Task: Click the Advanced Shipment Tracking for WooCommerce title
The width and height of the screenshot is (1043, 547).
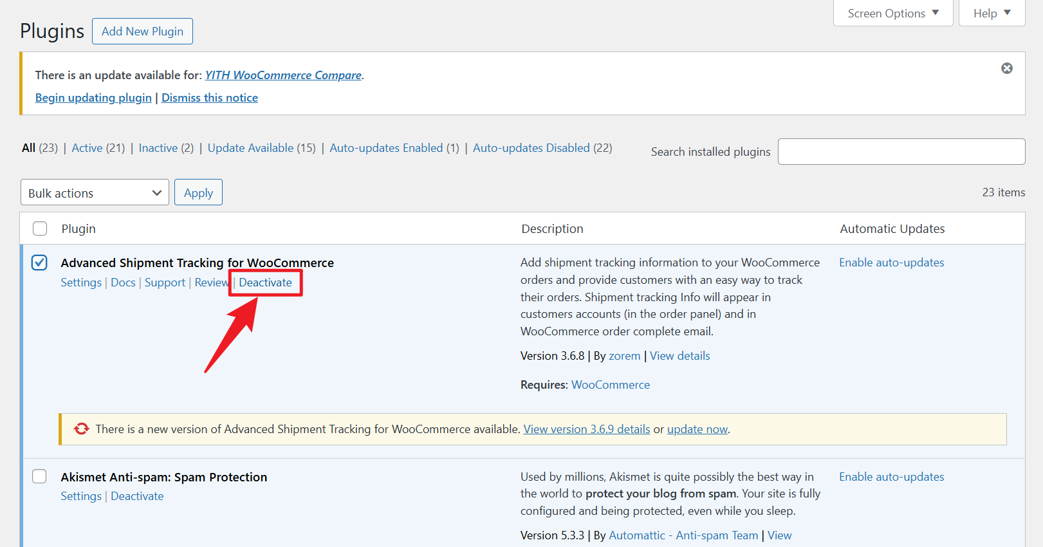Action: 198,263
